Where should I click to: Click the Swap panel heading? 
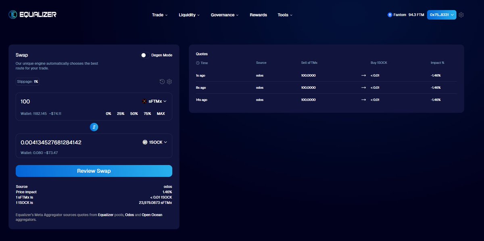click(x=22, y=55)
